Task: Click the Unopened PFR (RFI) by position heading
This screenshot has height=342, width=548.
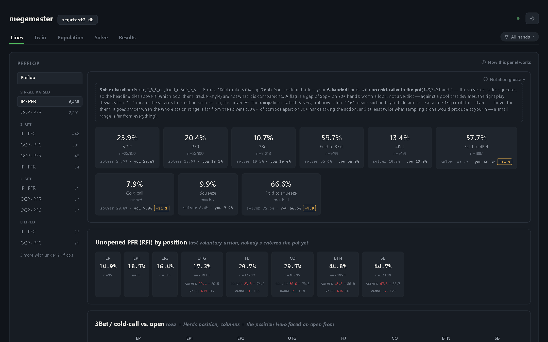Action: [x=141, y=242]
